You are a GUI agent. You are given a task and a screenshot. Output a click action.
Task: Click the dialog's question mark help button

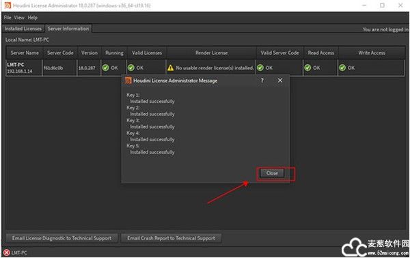[262, 81]
